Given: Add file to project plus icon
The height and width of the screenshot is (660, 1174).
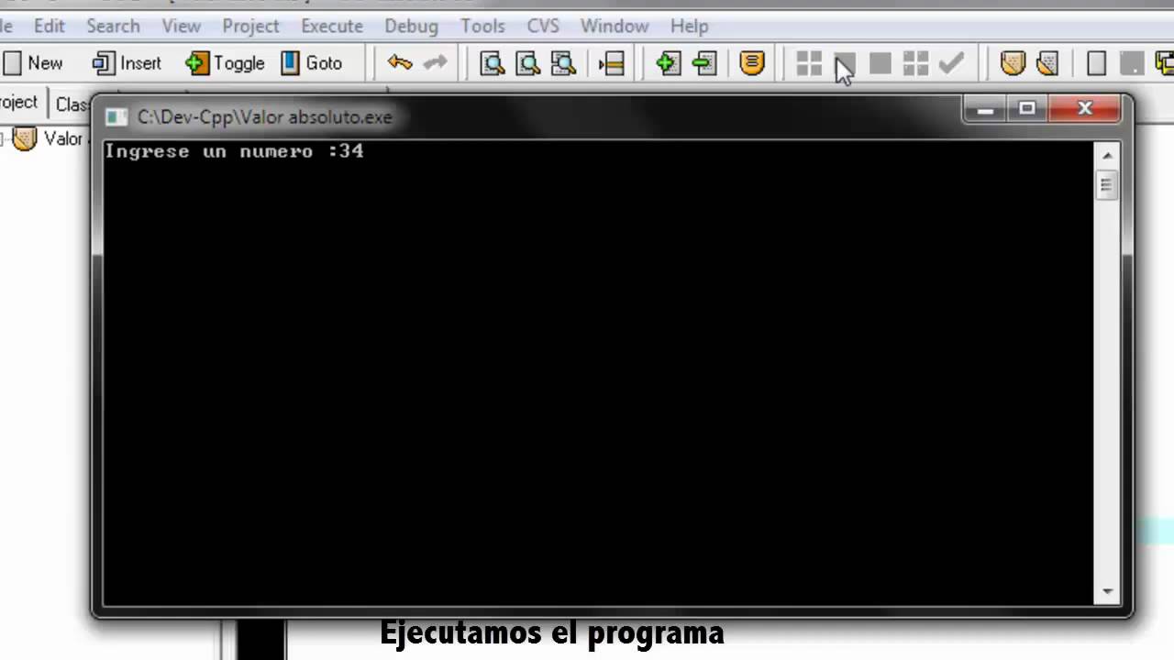Looking at the screenshot, I should [x=668, y=62].
